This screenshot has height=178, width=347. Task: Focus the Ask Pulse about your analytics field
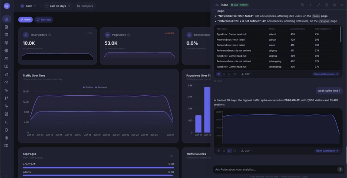[x=274, y=169]
